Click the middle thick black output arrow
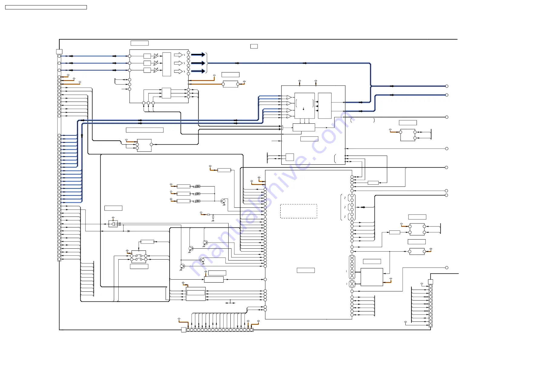 coord(198,63)
